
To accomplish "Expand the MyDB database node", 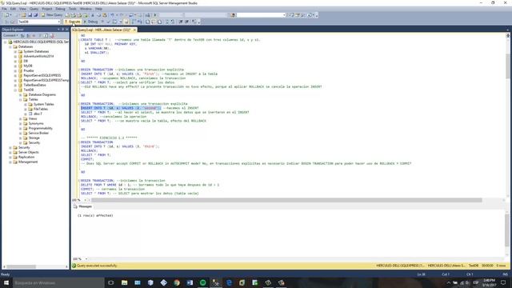I will point(15,66).
